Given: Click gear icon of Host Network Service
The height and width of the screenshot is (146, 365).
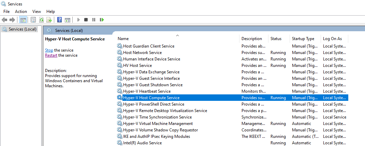Looking at the screenshot, I should [120, 52].
